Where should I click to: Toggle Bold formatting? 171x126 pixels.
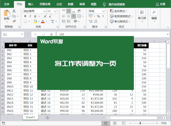(x=25, y=16)
